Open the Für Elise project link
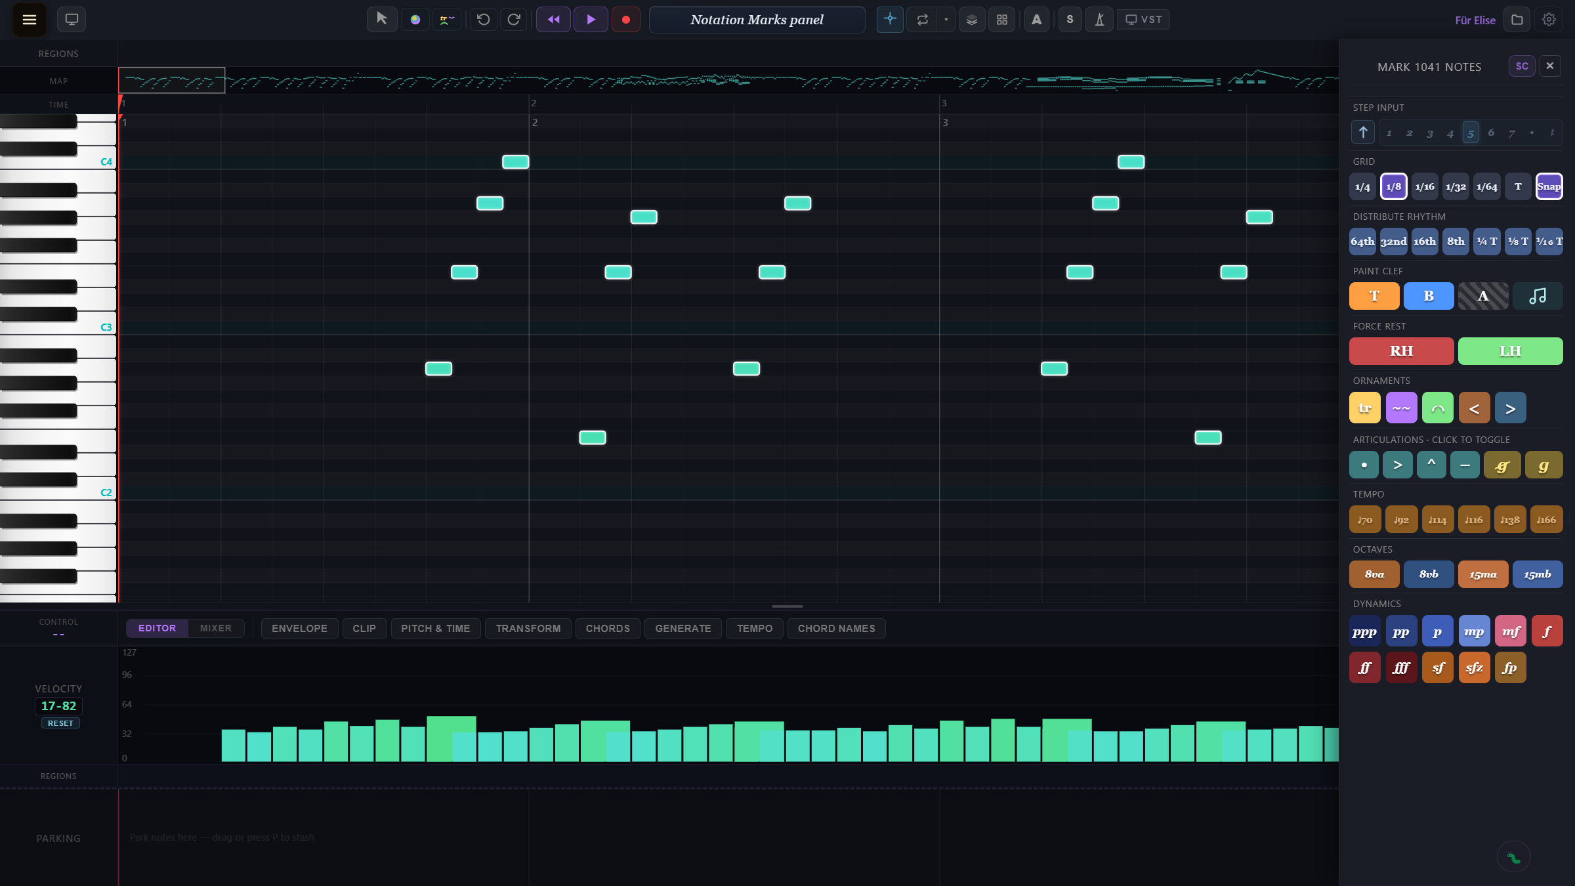The width and height of the screenshot is (1575, 886). [1475, 20]
